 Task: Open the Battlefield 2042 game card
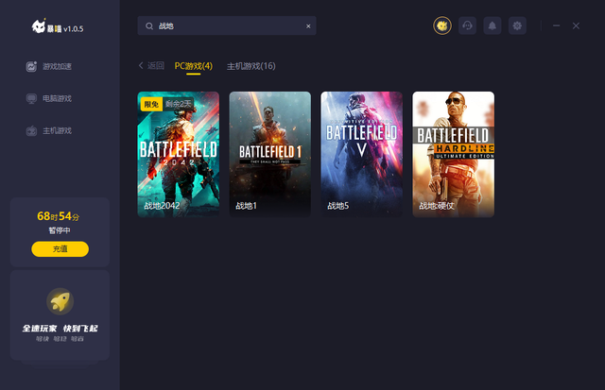179,154
